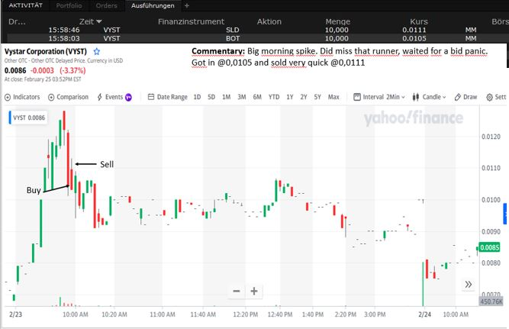Switch to the Orders tab
509x329 pixels.
pyautogui.click(x=107, y=5)
